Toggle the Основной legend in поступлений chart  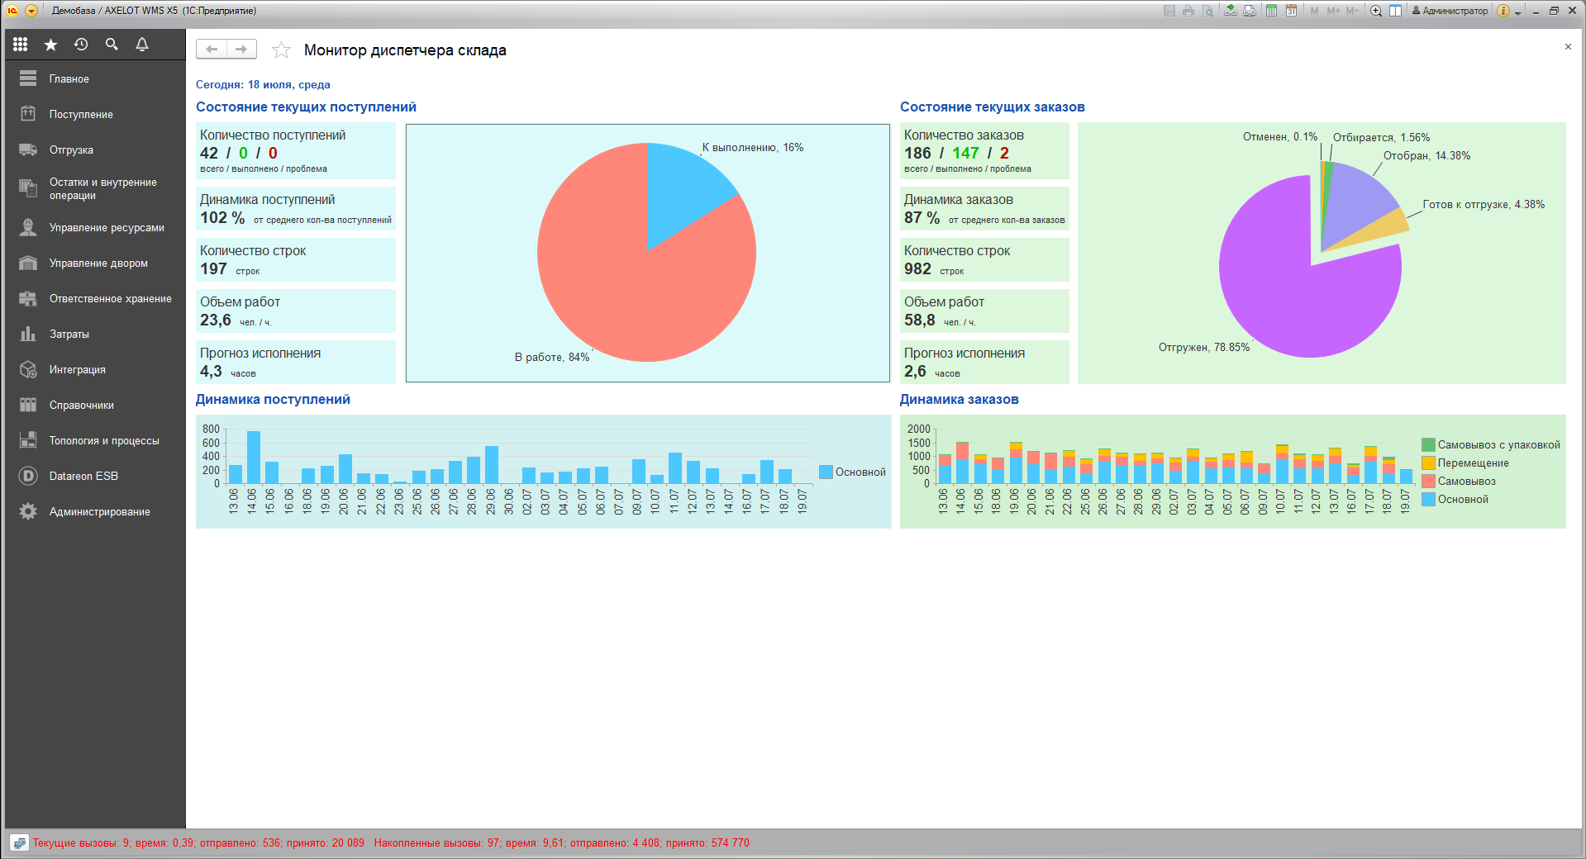coord(852,472)
